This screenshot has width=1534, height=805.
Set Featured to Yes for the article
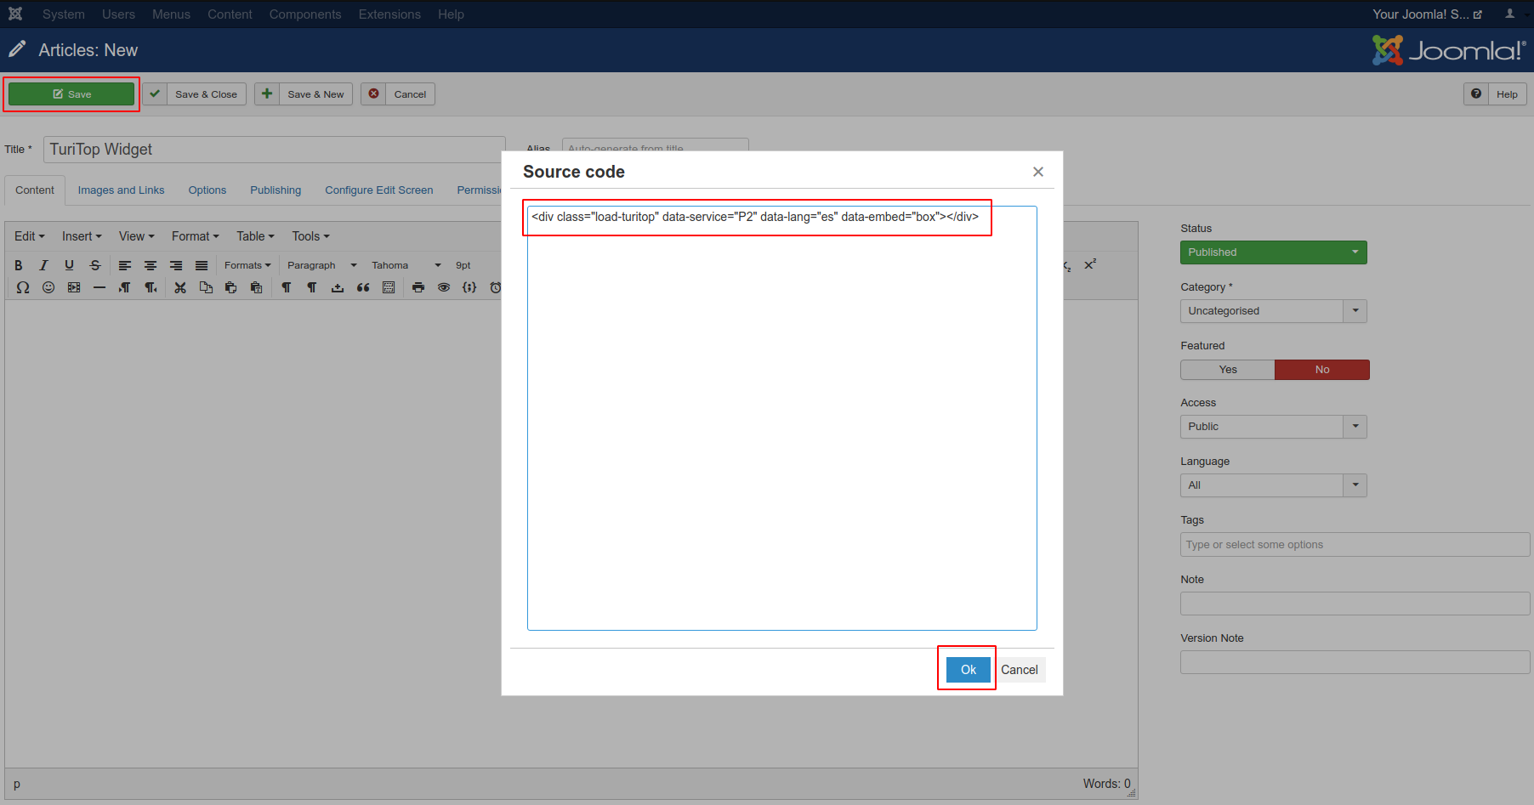1227,369
